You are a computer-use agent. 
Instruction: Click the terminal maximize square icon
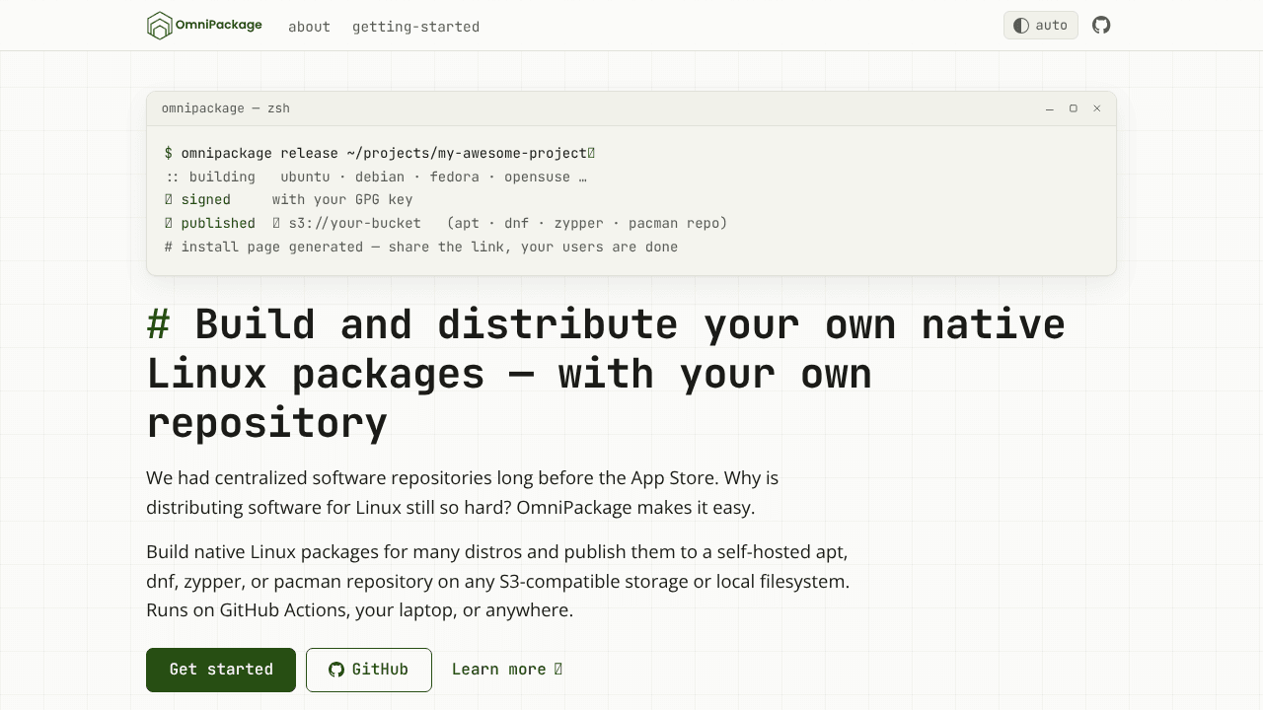(x=1074, y=108)
